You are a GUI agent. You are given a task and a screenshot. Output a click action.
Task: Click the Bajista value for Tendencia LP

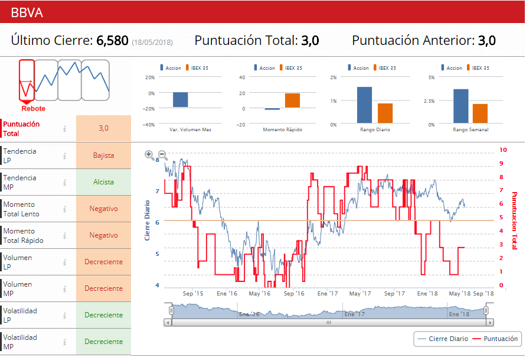[104, 155]
